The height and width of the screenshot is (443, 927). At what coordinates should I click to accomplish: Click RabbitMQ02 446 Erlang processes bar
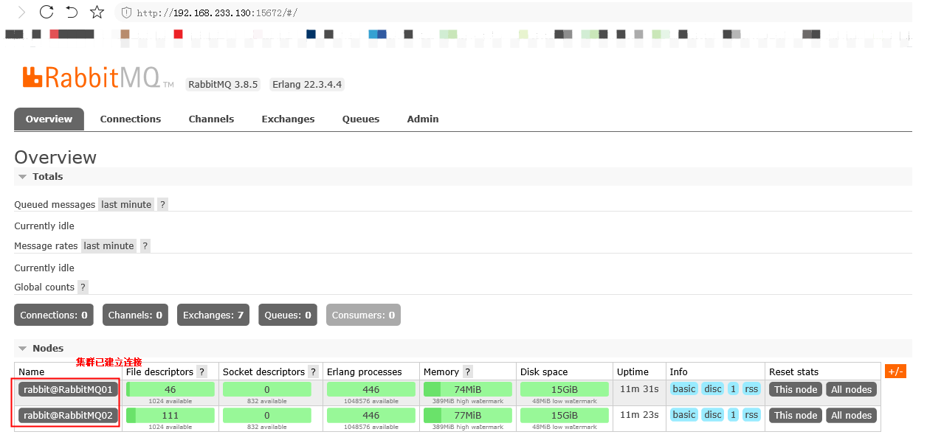tap(371, 416)
